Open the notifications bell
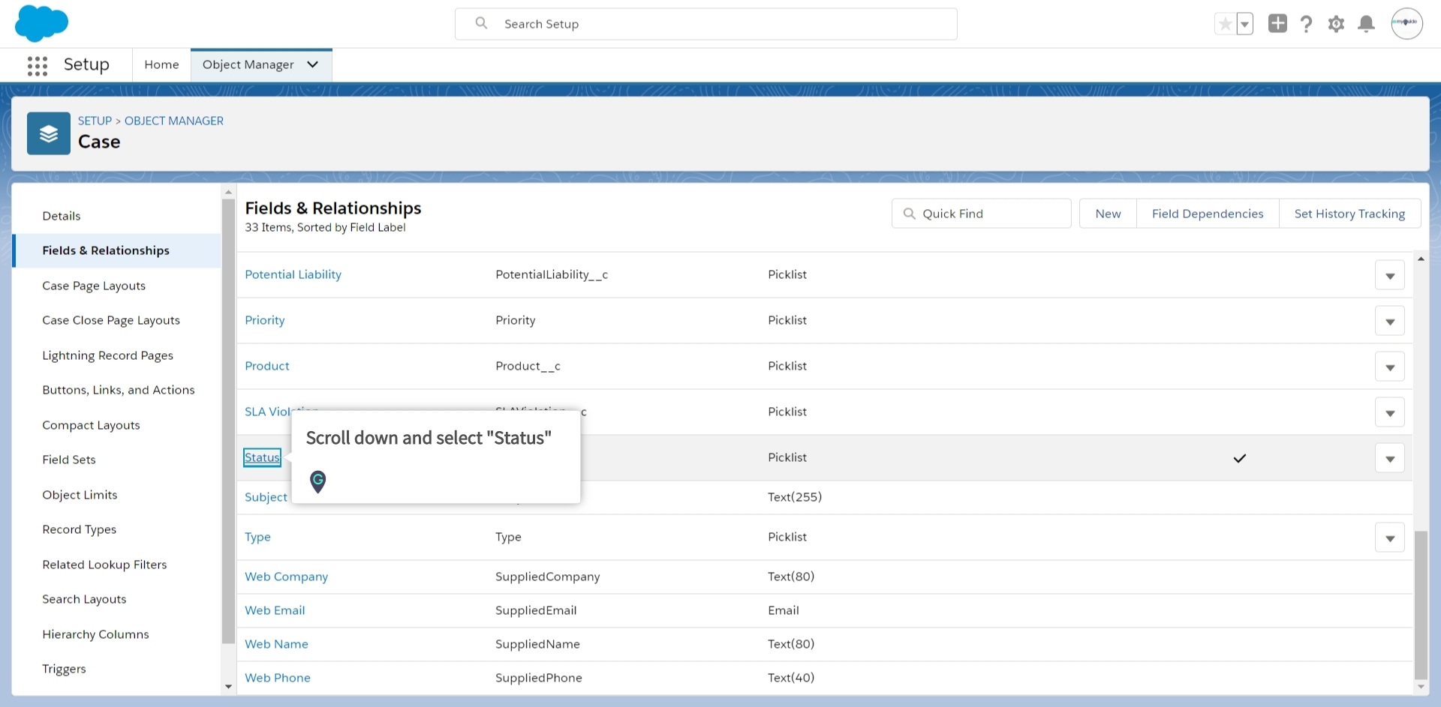1441x707 pixels. pyautogui.click(x=1367, y=24)
